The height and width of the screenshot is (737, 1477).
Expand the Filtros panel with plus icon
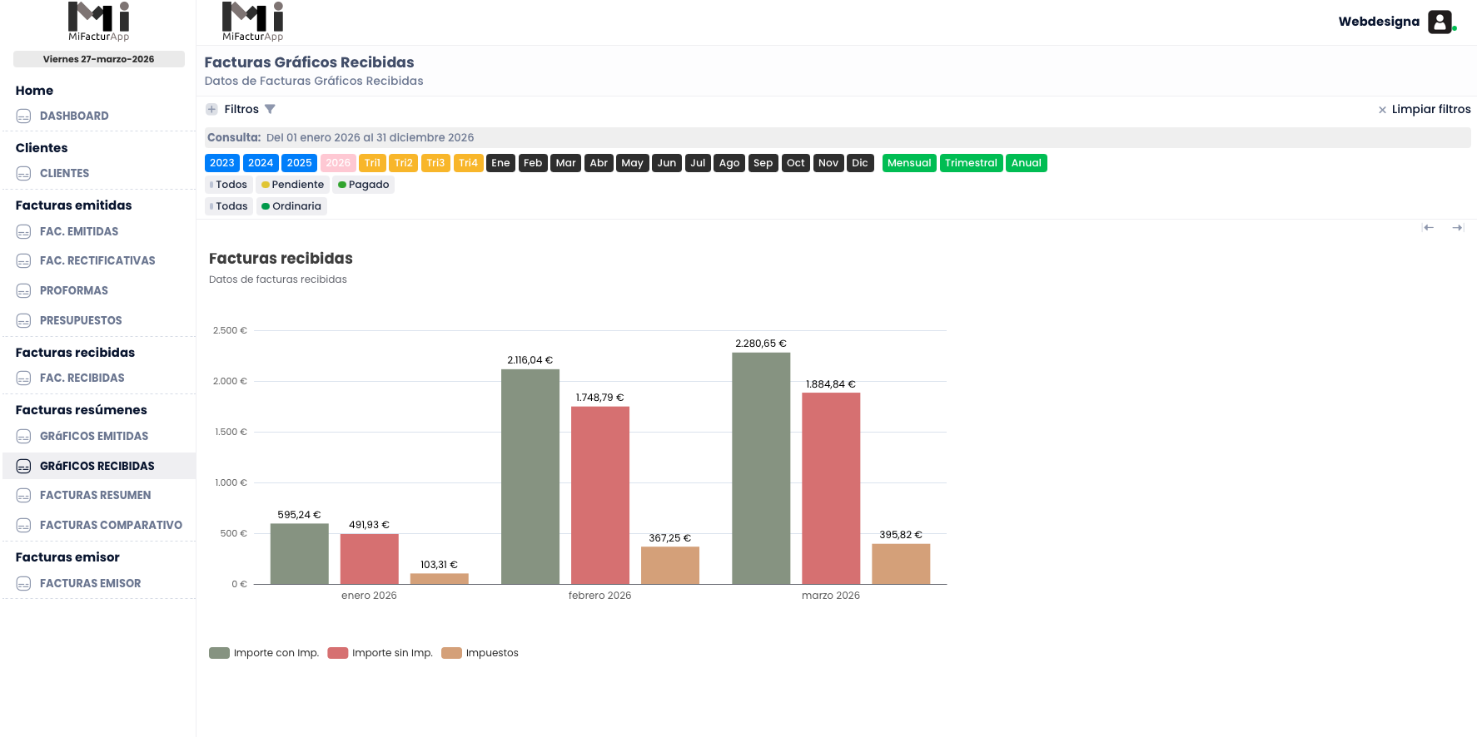click(211, 109)
